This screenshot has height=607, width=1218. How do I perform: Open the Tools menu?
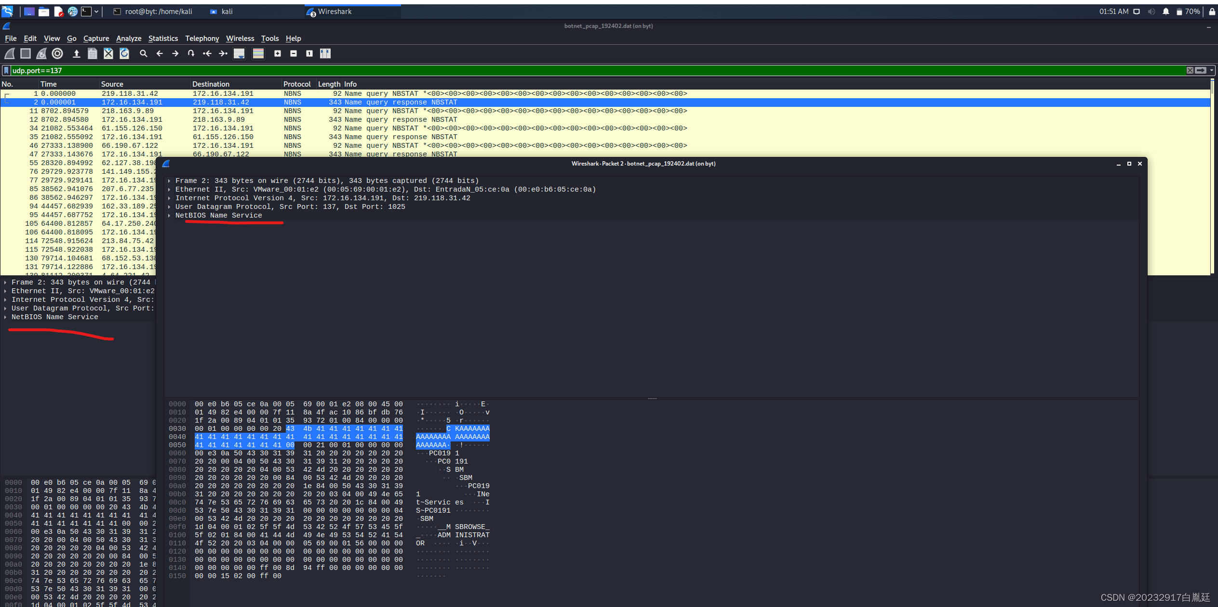[270, 39]
